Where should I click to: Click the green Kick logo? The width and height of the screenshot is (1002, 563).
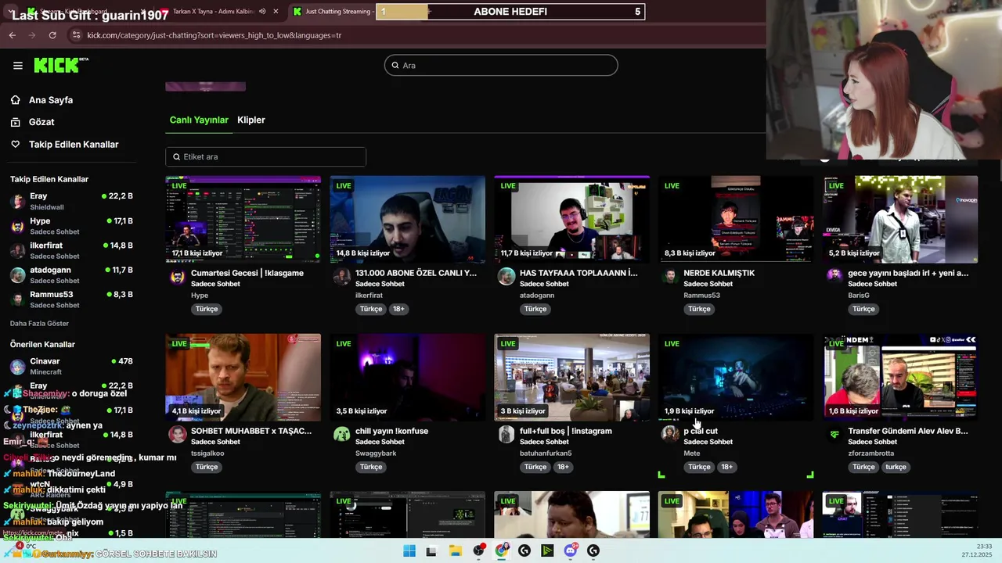click(x=61, y=65)
